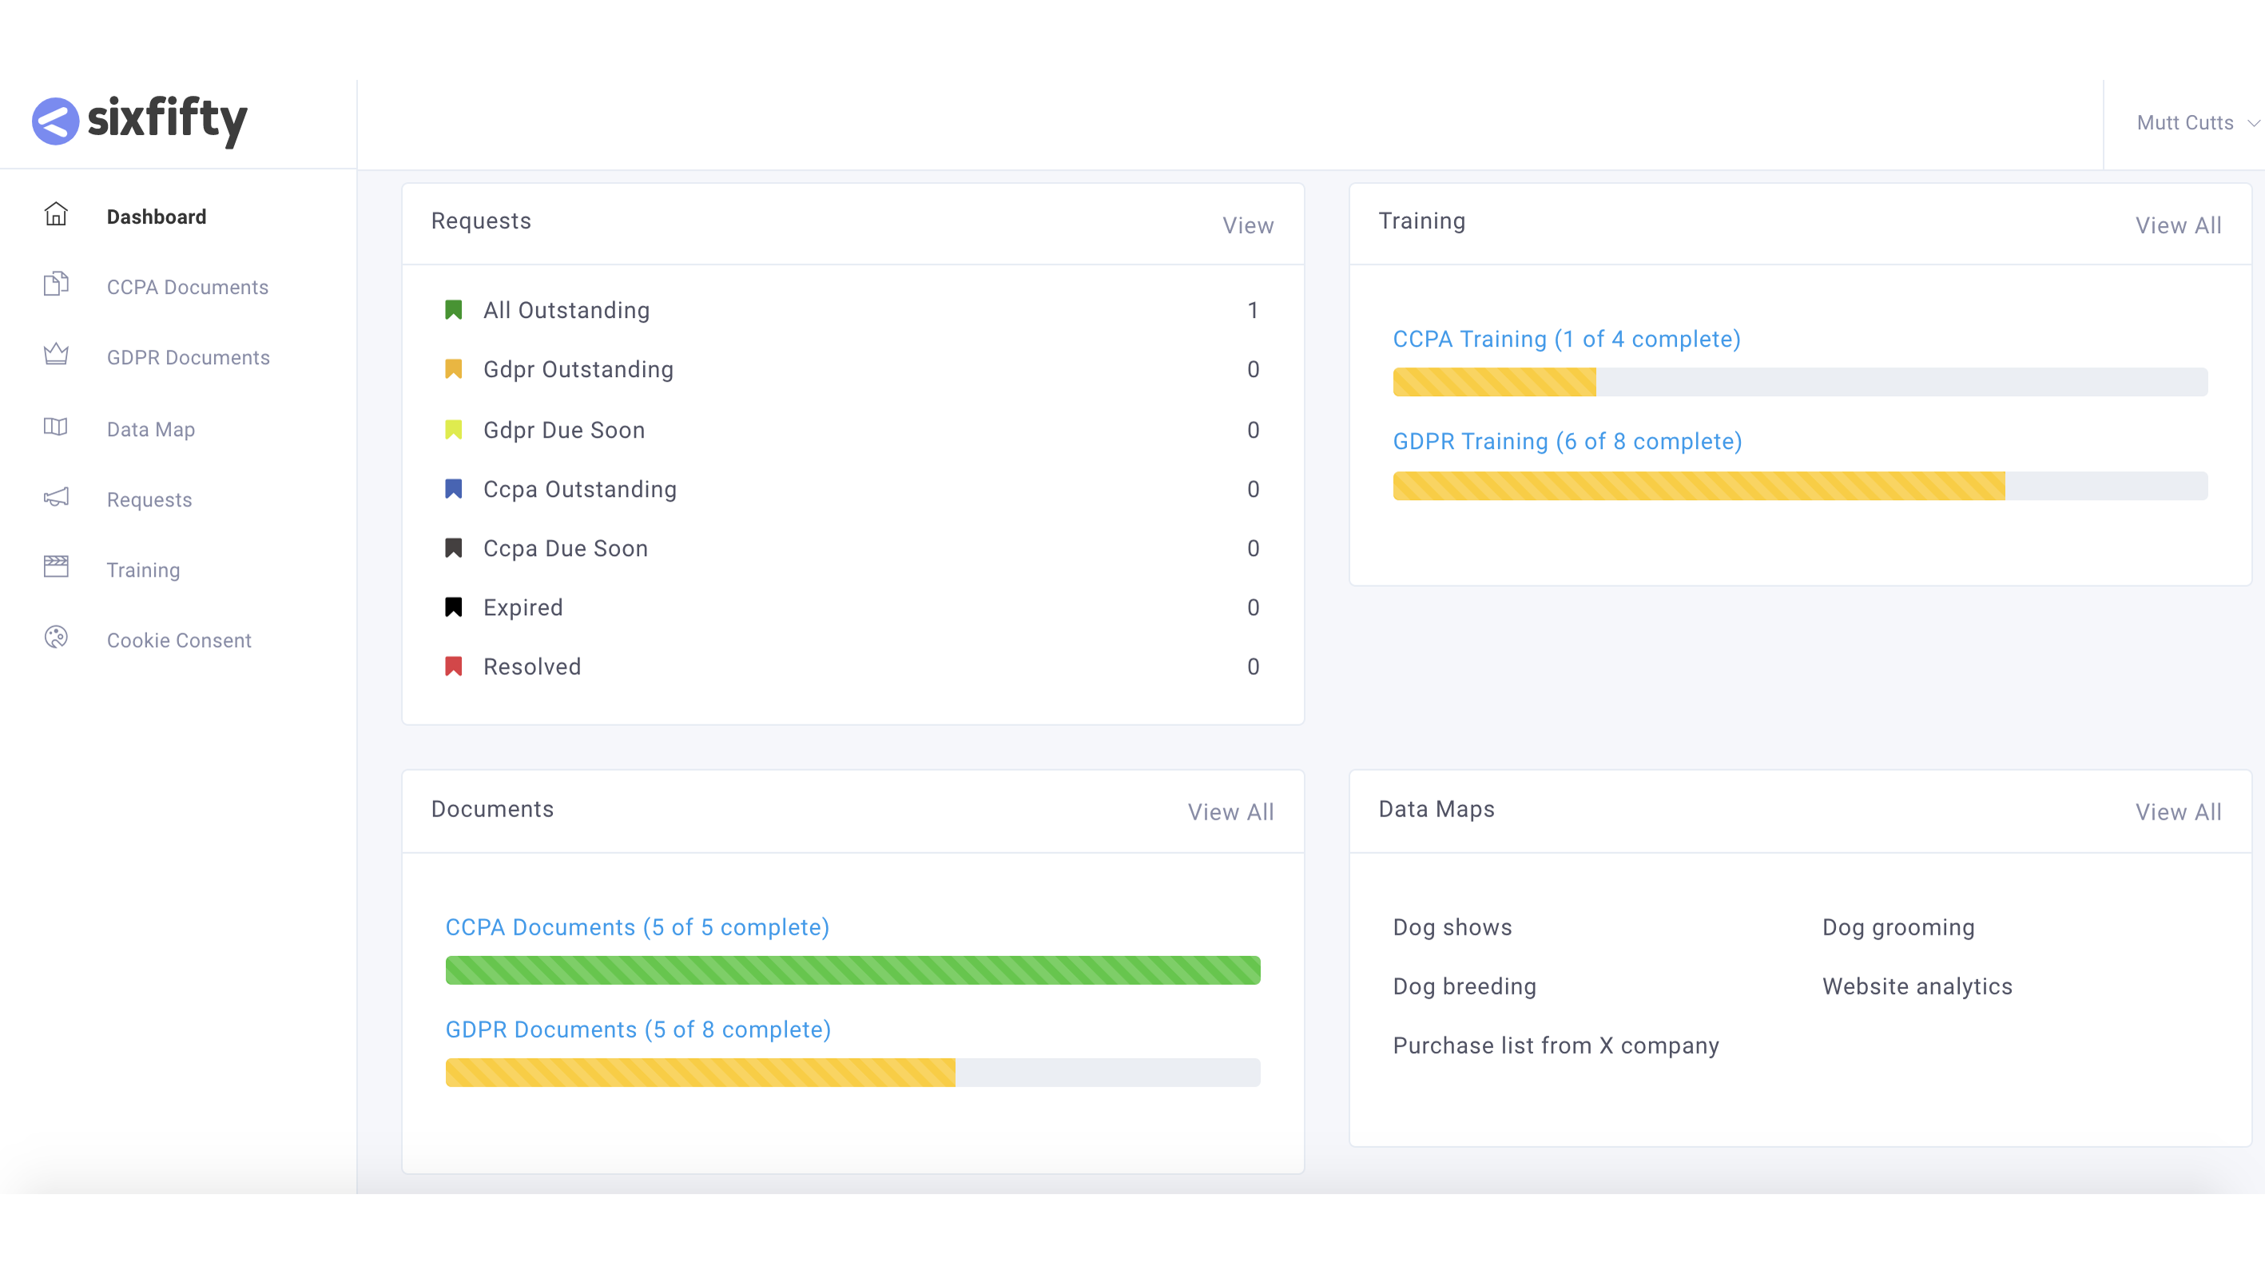Open GDPR Documents (5 of 8 complete) link
Viewport: 2265px width, 1274px height.
coord(638,1030)
